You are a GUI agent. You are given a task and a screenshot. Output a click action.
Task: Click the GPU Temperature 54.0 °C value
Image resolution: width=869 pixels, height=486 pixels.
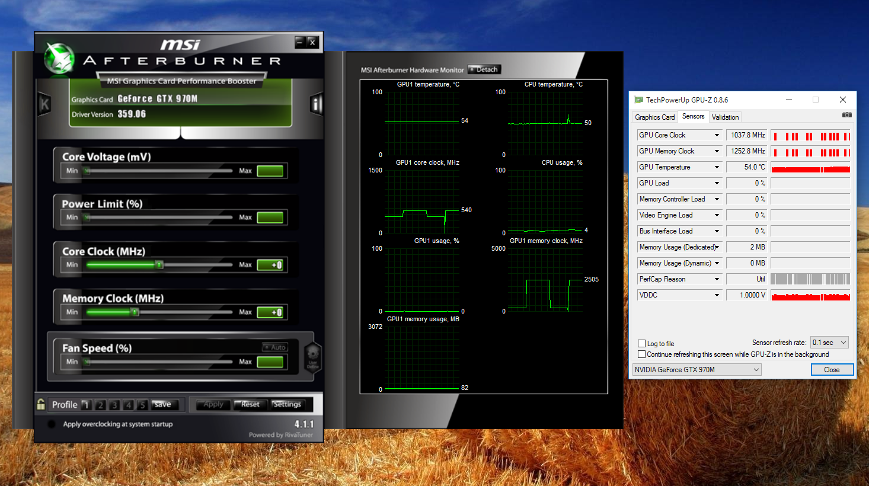point(746,167)
